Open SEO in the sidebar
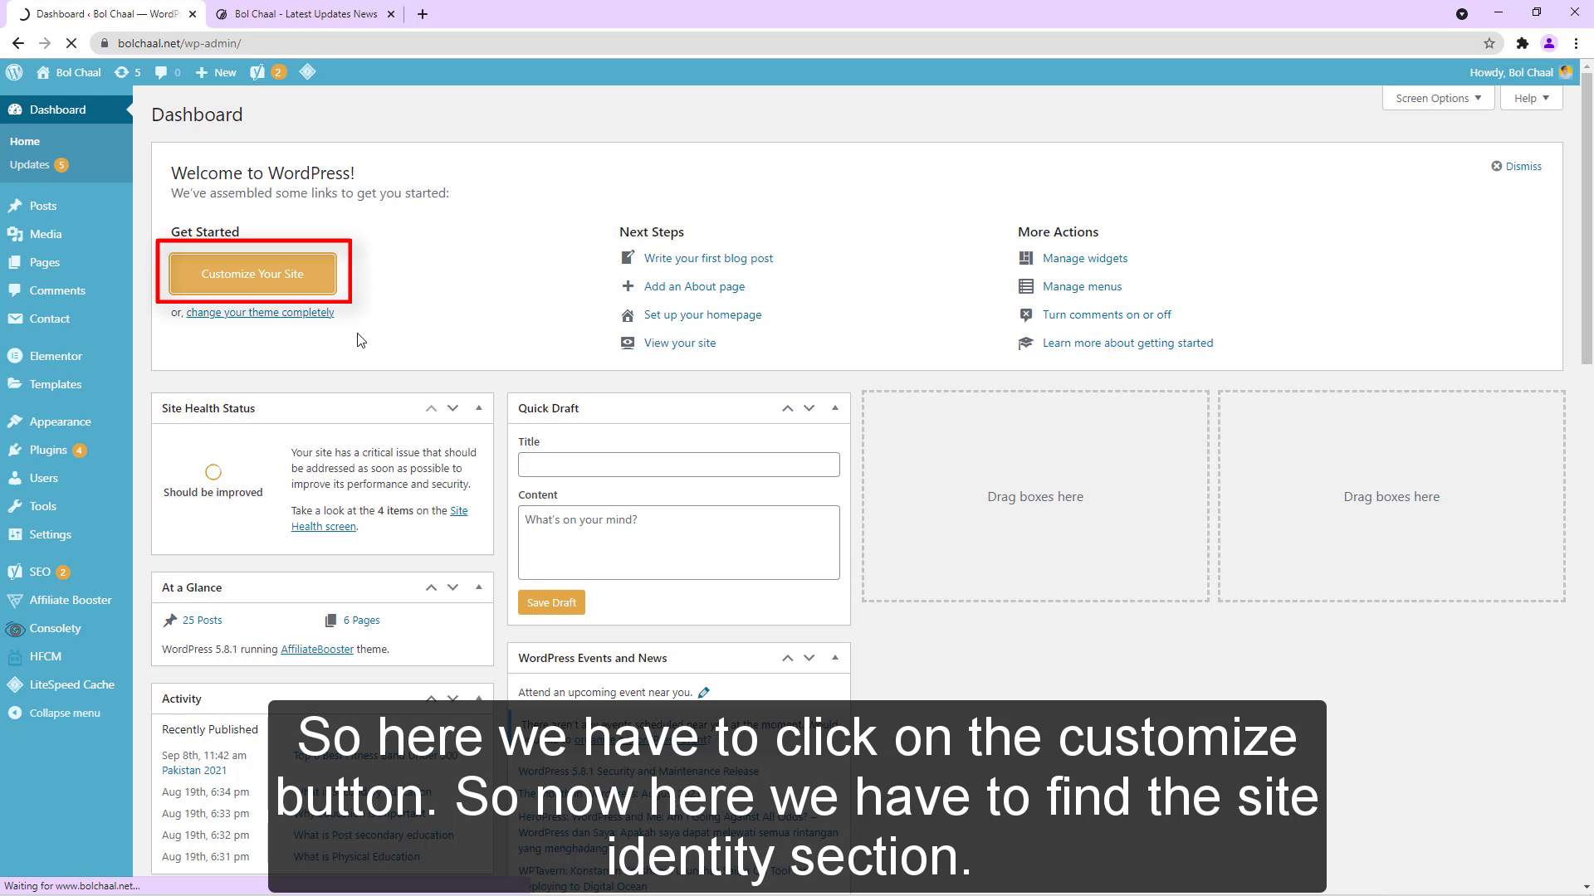The height and width of the screenshot is (896, 1594). pyautogui.click(x=40, y=572)
